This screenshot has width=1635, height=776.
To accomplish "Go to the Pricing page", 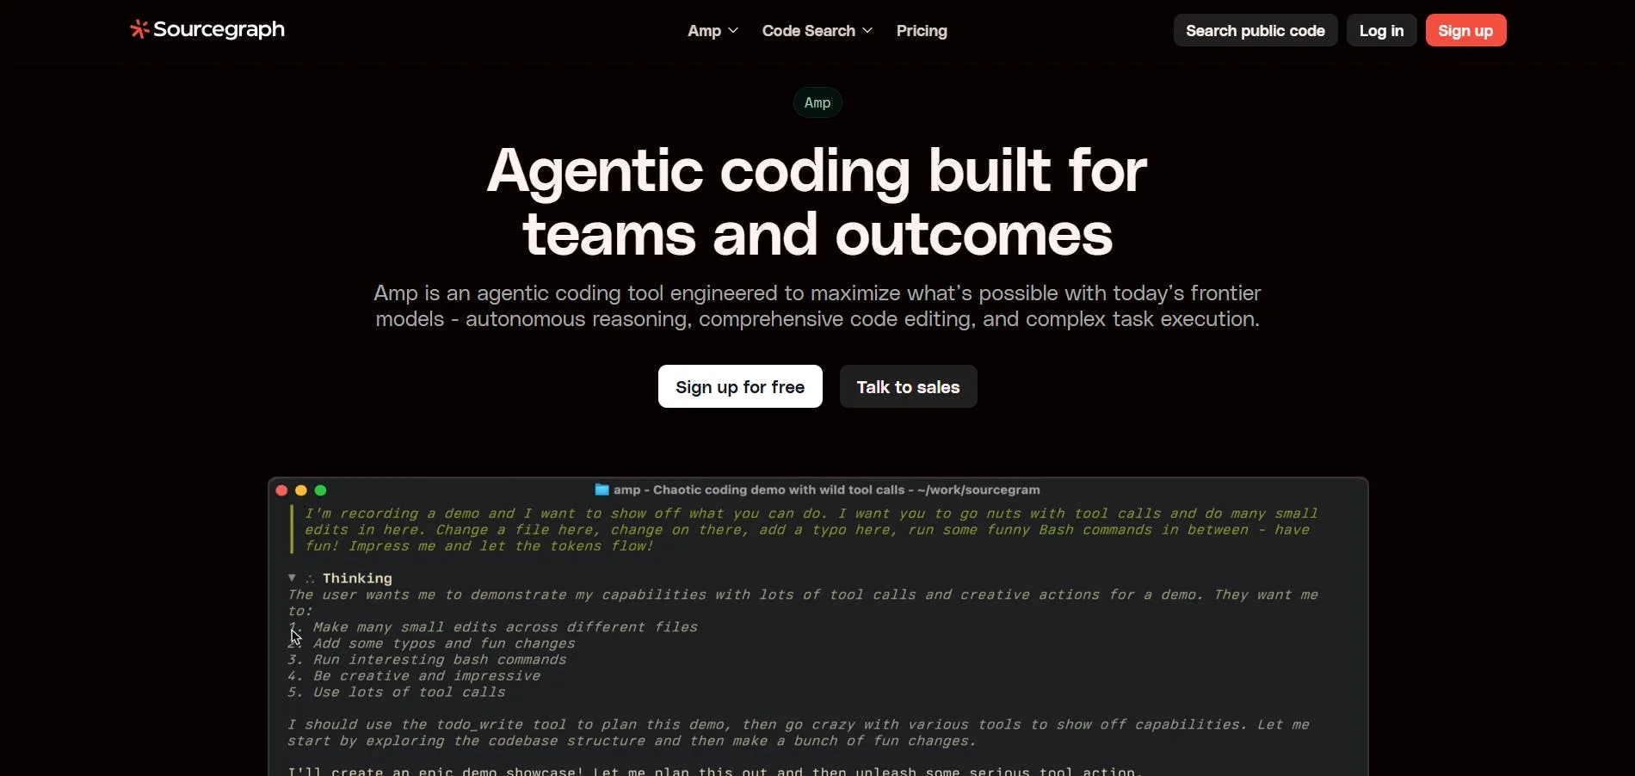I will pos(922,31).
